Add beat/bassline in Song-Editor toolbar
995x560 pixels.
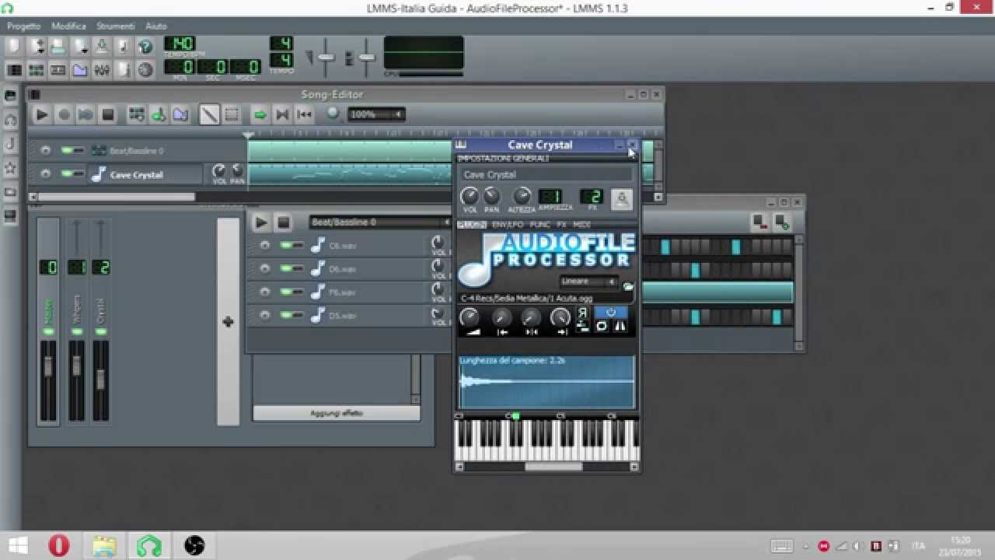tap(137, 114)
